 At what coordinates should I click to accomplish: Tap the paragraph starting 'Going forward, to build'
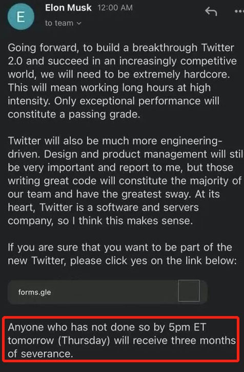coord(123,81)
